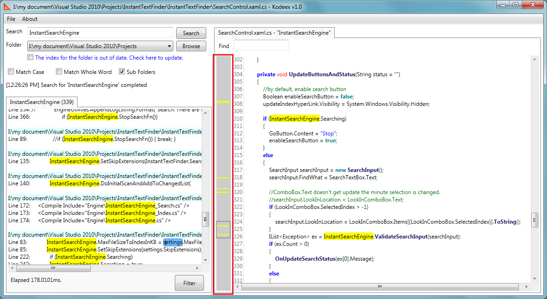Check the box to update the folder index
The height and width of the screenshot is (299, 547).
tap(31, 58)
